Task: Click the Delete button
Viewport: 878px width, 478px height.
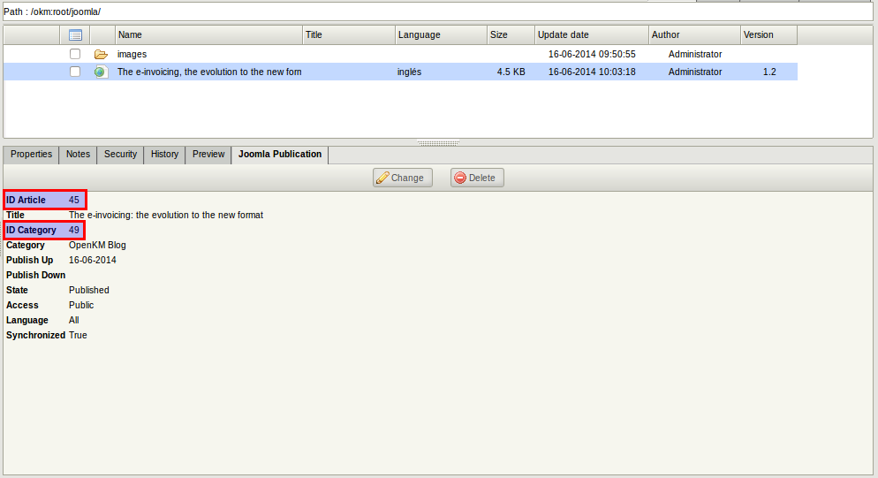Action: [x=477, y=178]
